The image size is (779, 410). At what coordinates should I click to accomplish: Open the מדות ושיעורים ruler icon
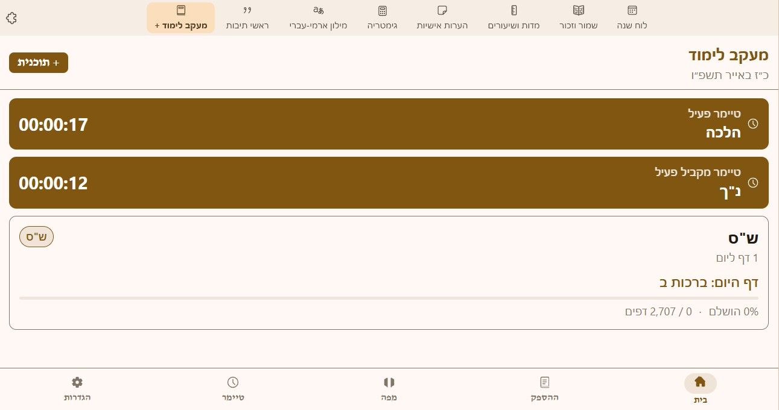pos(514,10)
